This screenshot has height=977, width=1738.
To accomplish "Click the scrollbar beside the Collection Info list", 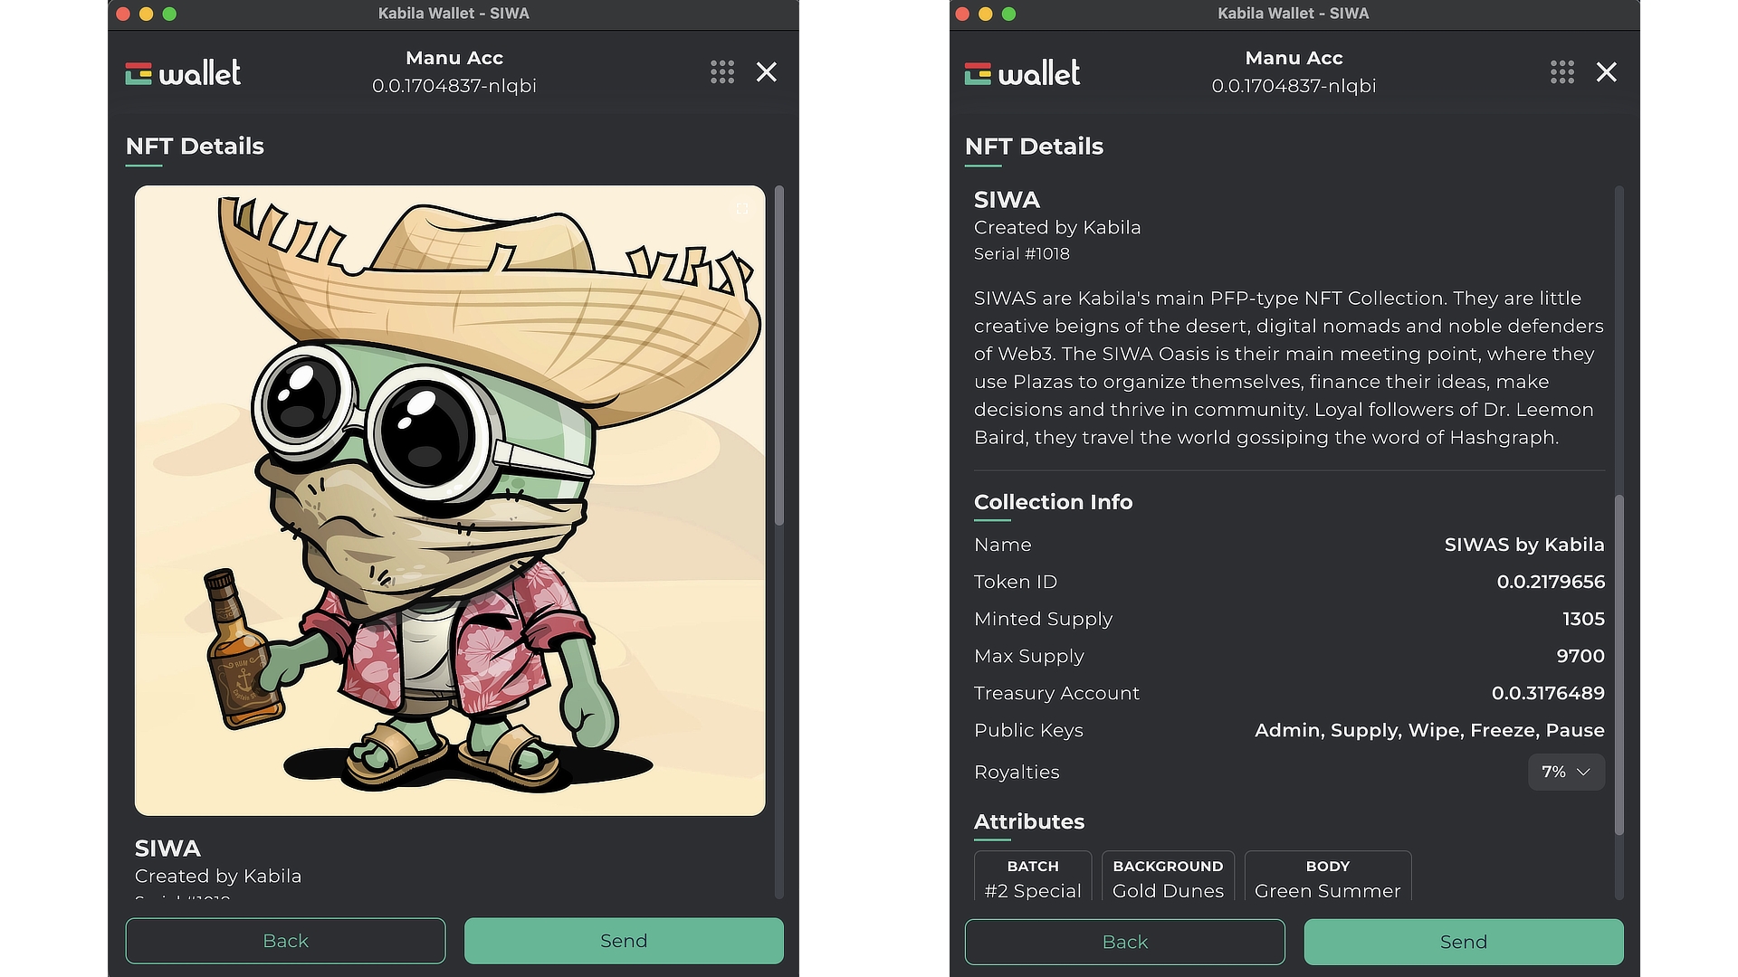I will pos(1619,660).
